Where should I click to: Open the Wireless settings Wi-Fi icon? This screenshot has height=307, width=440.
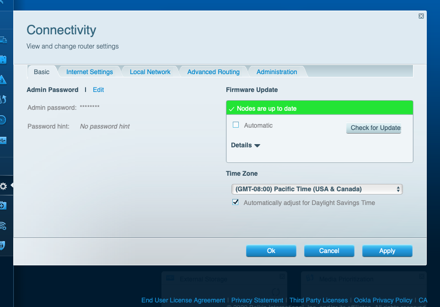tap(3, 226)
